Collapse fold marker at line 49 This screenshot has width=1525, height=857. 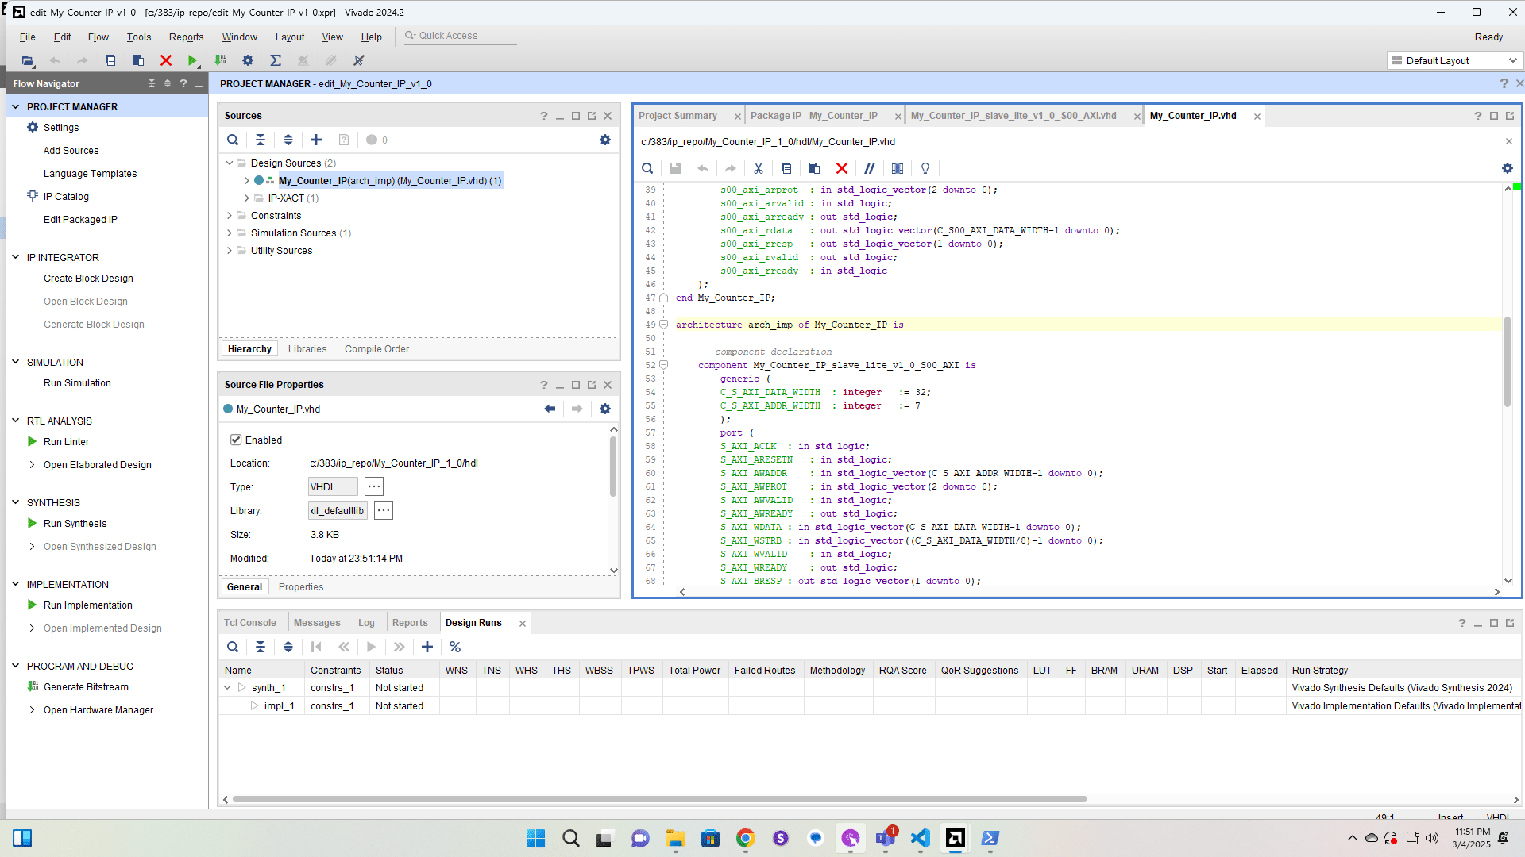tap(663, 325)
